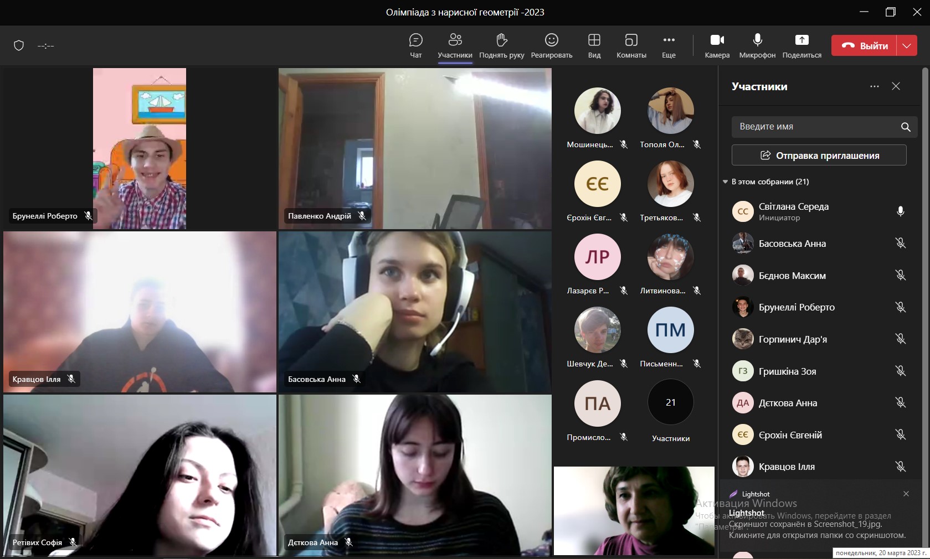
Task: Click the 'Введите имя' search field
Action: tap(819, 127)
